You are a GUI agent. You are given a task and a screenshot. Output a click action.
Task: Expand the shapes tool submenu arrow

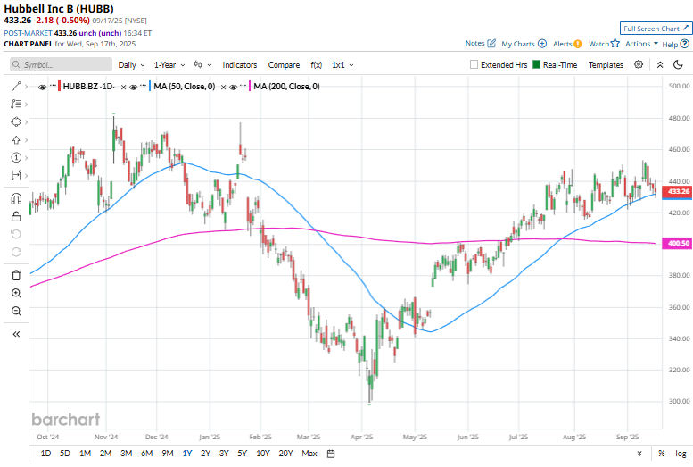click(26, 121)
